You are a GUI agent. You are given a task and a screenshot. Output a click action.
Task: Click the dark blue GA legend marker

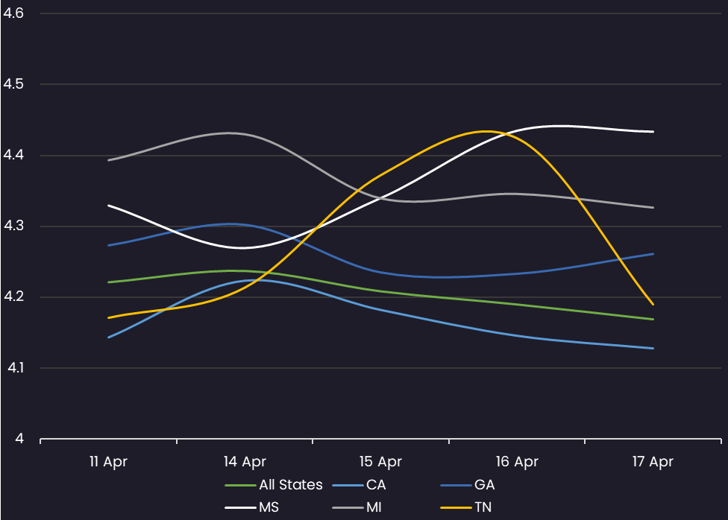click(x=456, y=485)
